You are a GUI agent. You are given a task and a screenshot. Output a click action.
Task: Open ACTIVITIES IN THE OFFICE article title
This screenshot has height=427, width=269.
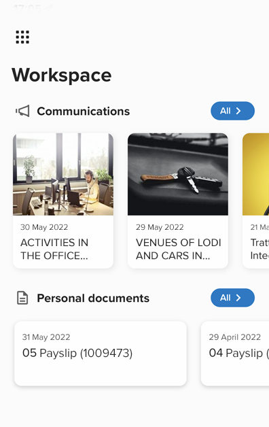54,249
